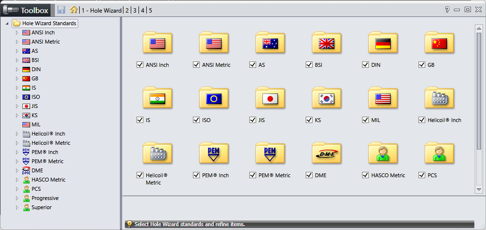Open the PCS folder icon
The height and width of the screenshot is (230, 486).
click(x=439, y=153)
